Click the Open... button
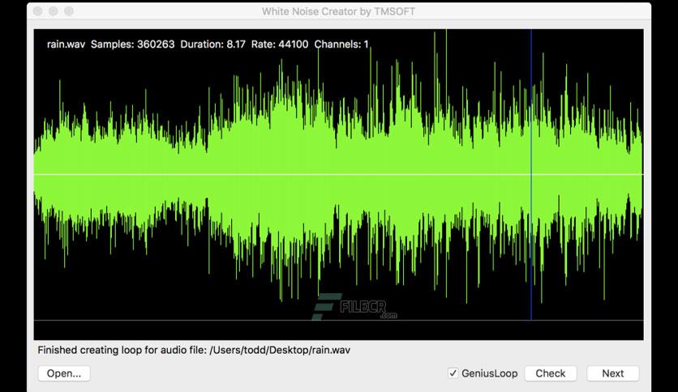 [64, 373]
